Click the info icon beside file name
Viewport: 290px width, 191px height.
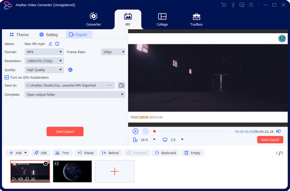click(57, 44)
